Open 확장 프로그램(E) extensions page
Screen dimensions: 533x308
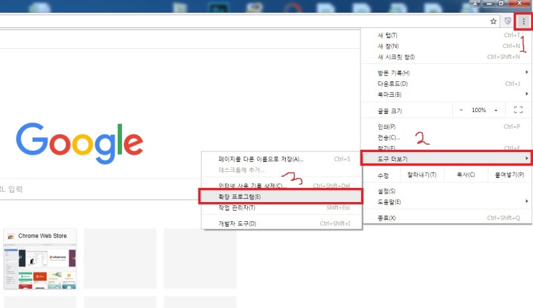(x=280, y=197)
